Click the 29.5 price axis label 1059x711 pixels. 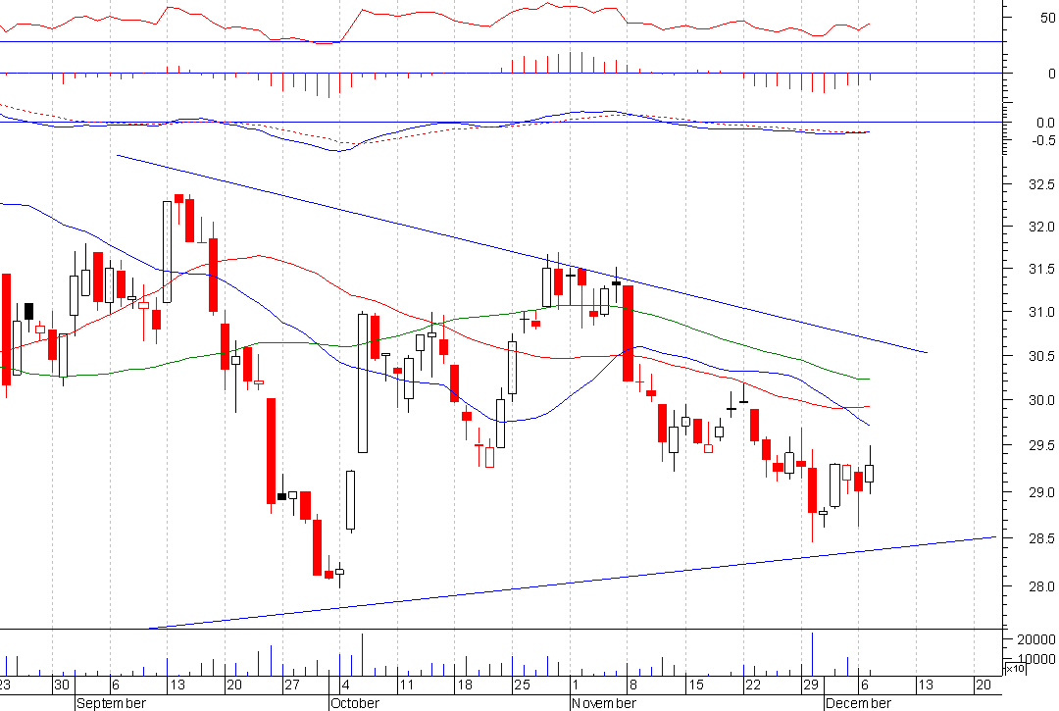[x=1040, y=445]
